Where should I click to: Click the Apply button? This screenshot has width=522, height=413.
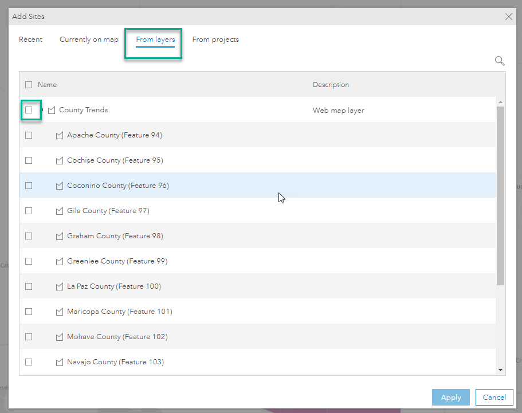[x=451, y=398]
